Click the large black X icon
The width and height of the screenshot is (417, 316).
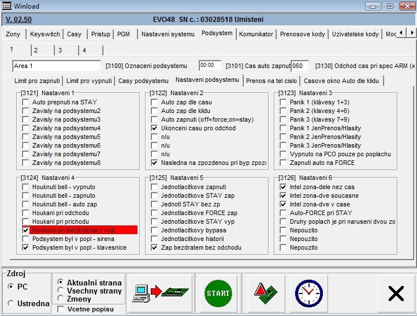click(x=396, y=294)
